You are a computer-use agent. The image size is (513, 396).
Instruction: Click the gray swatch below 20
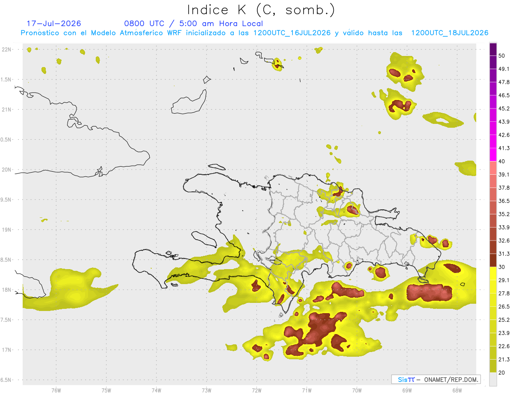click(x=493, y=379)
